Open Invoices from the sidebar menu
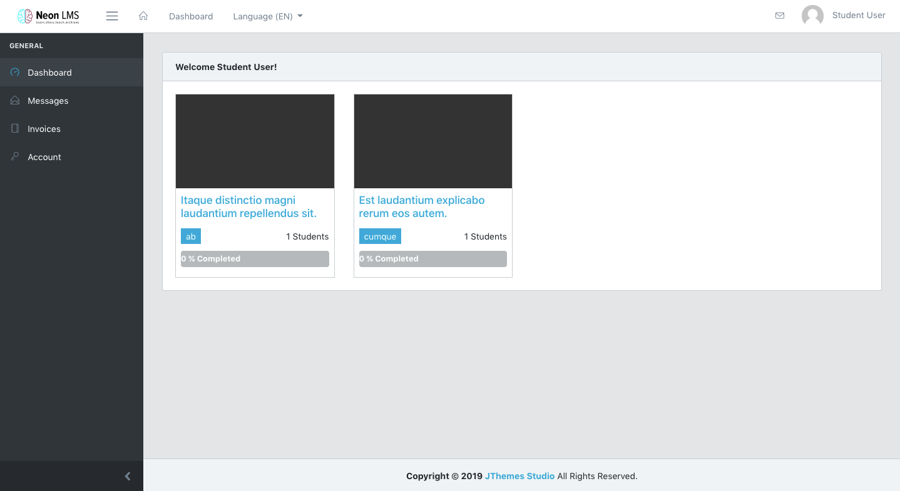900x491 pixels. tap(44, 129)
